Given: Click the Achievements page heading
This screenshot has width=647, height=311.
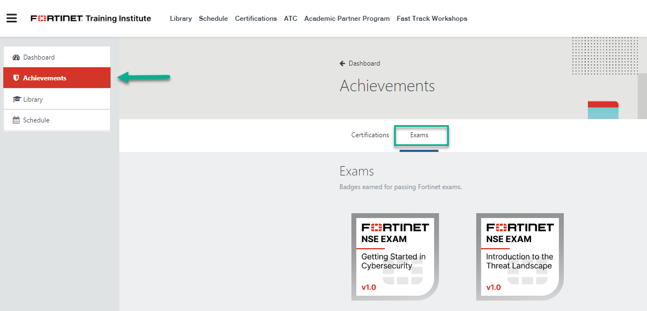Looking at the screenshot, I should [387, 86].
